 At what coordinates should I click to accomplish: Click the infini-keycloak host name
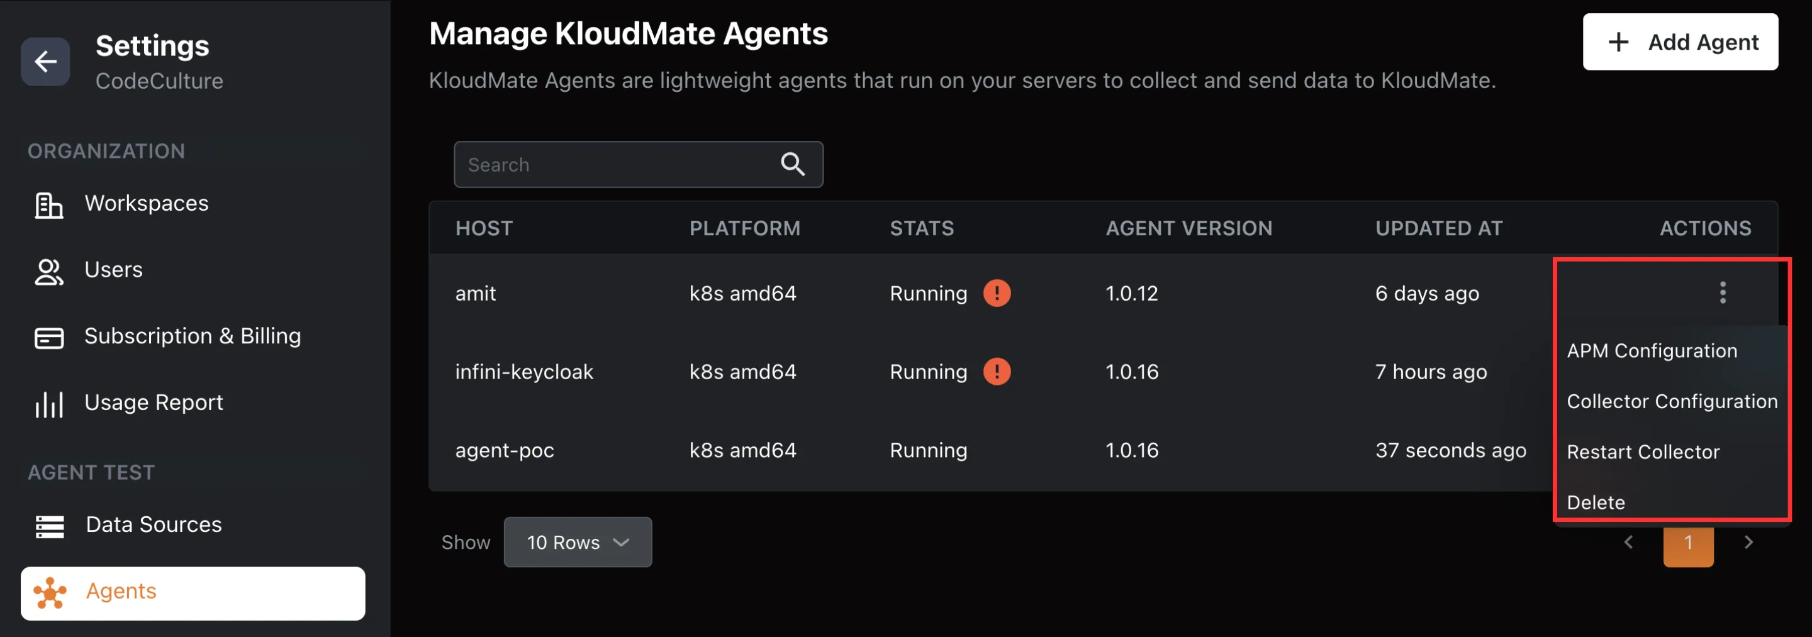(x=524, y=371)
